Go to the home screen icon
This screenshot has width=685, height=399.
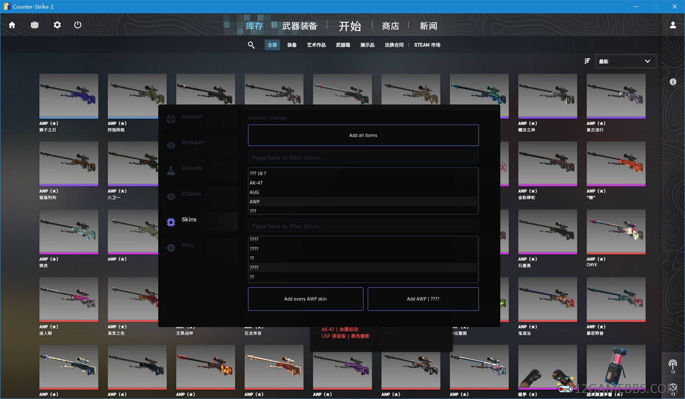pos(12,25)
